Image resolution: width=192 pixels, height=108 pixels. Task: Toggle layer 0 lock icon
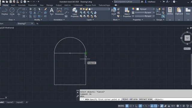click(87, 9)
